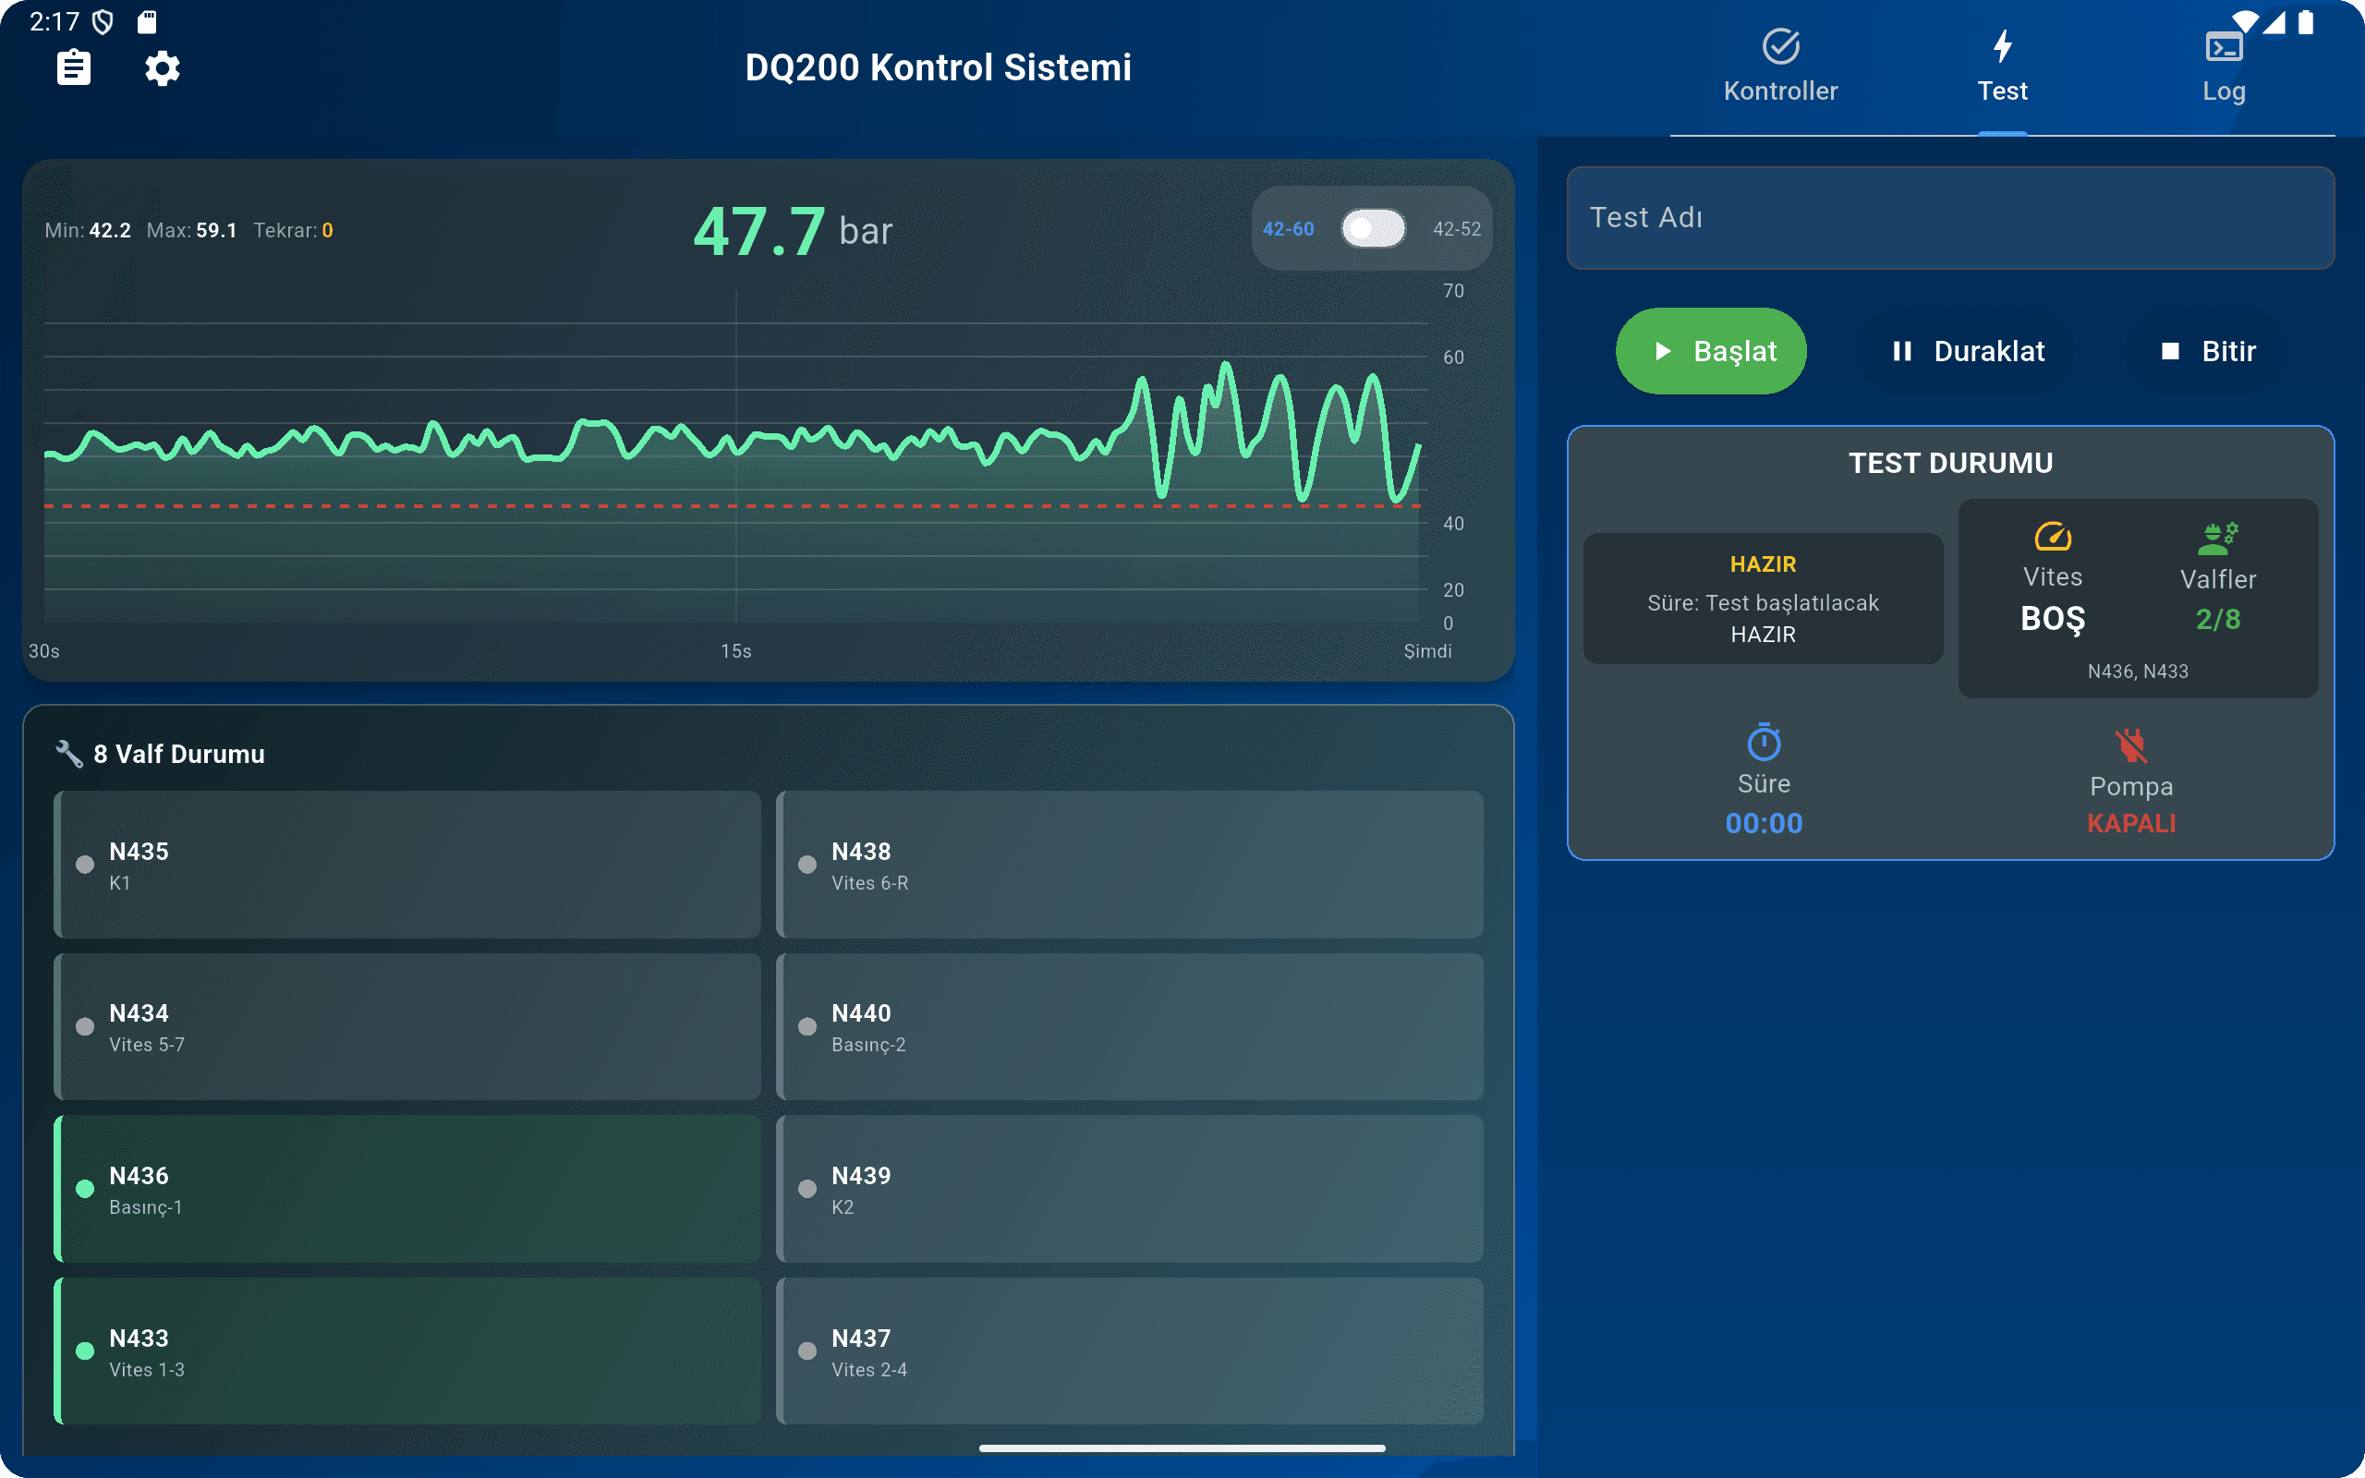
Task: Toggle valve N436 Basınç-1
Action: point(406,1189)
